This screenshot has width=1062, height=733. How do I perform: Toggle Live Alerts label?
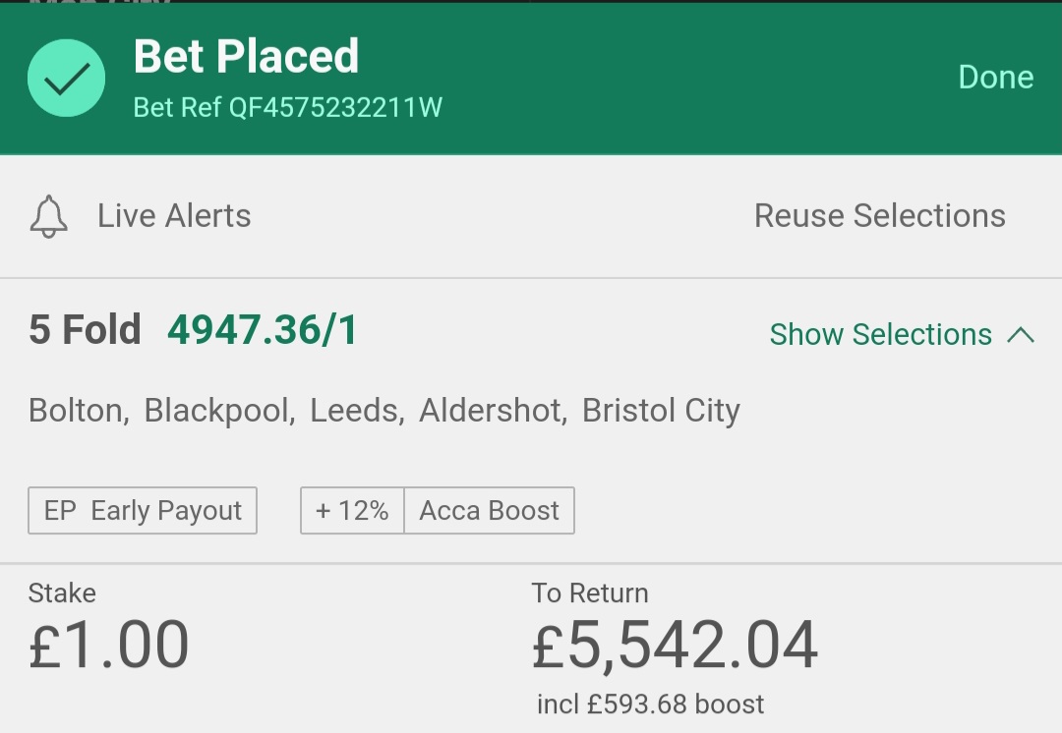coord(174,216)
